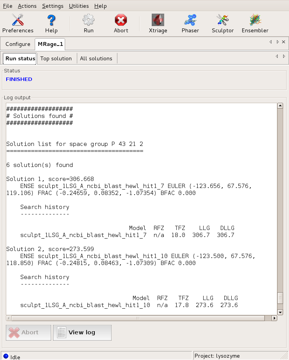Click the vertical scrollbar handle in log
The image size is (289, 360).
pyautogui.click(x=280, y=298)
